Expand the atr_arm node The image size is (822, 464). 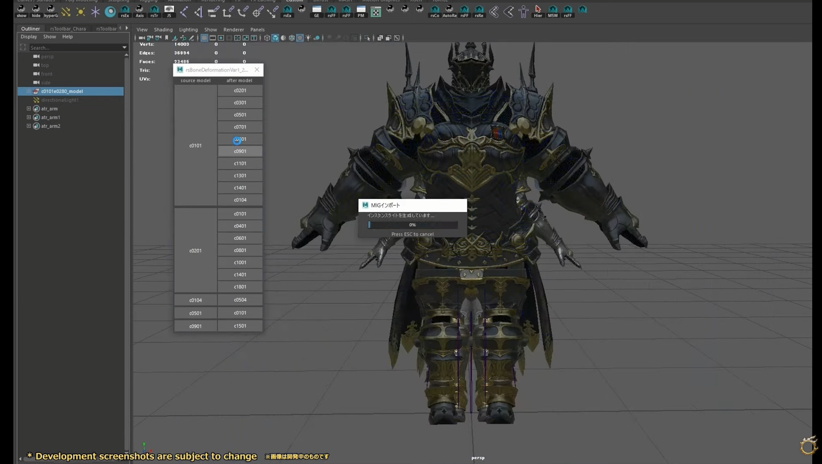pos(29,108)
